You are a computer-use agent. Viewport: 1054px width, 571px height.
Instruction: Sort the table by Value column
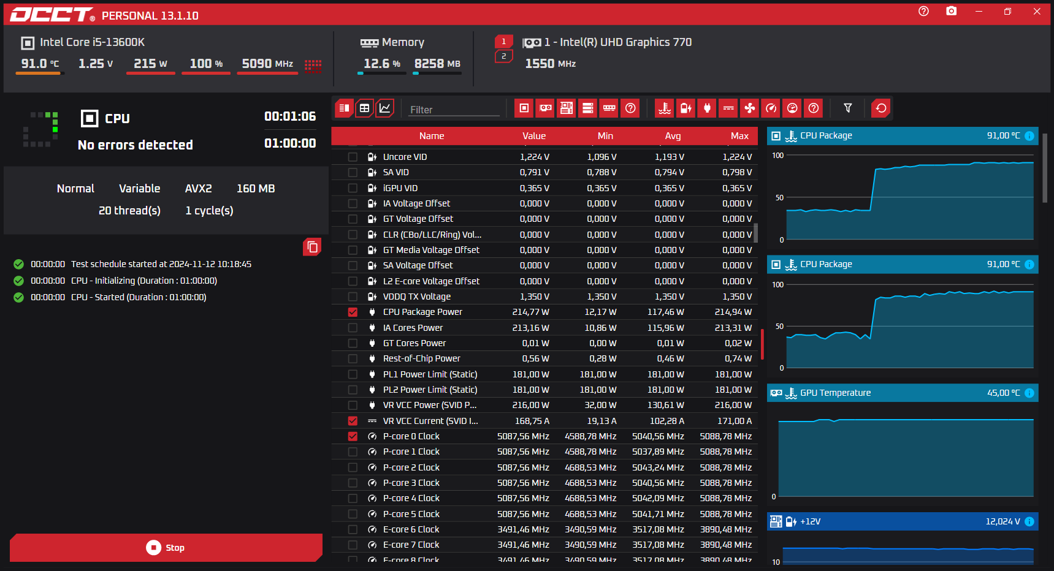coord(534,136)
